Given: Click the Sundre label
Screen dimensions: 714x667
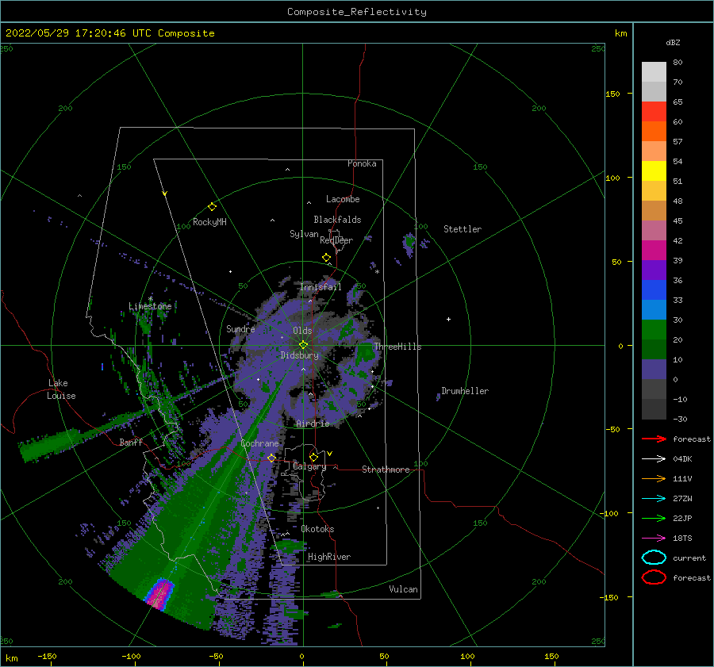Looking at the screenshot, I should 240,328.
